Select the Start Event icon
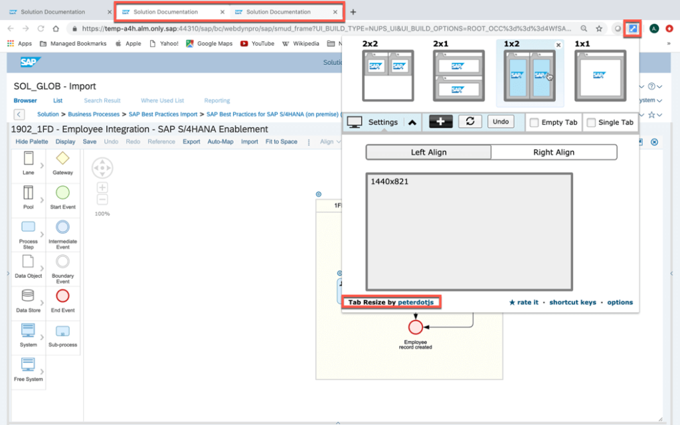 (62, 193)
